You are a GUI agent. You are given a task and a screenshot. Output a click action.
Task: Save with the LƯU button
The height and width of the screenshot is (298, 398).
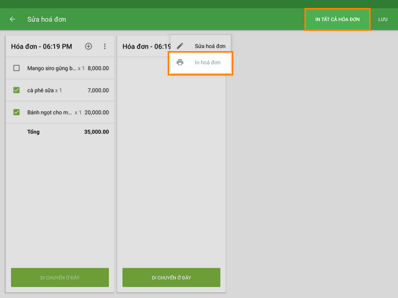point(383,19)
